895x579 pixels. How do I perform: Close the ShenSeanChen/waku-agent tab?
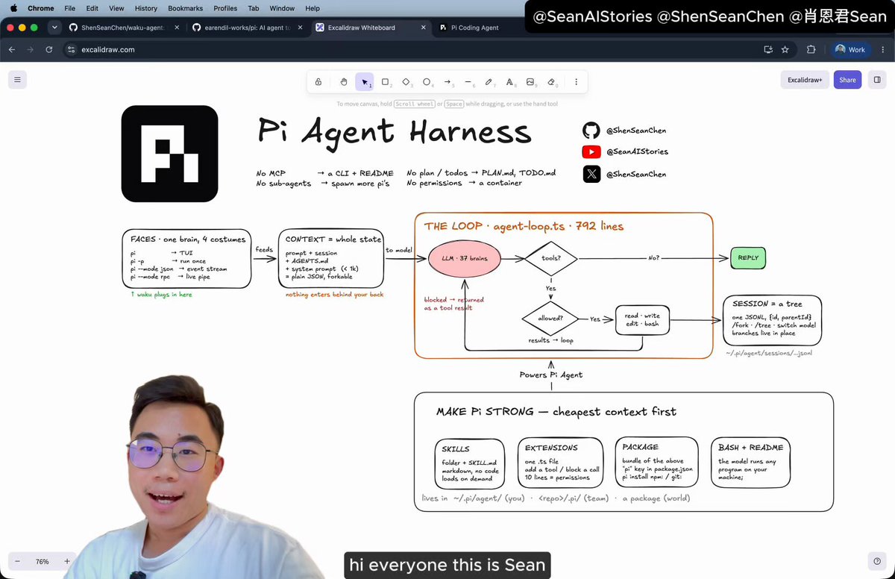pos(177,28)
